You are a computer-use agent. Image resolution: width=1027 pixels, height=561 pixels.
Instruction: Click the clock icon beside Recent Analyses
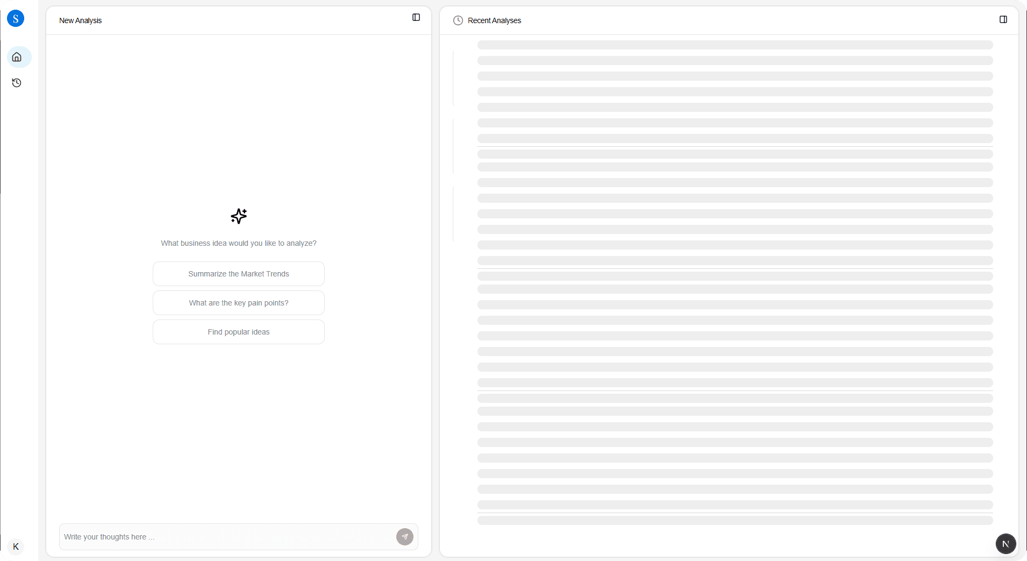pyautogui.click(x=458, y=20)
